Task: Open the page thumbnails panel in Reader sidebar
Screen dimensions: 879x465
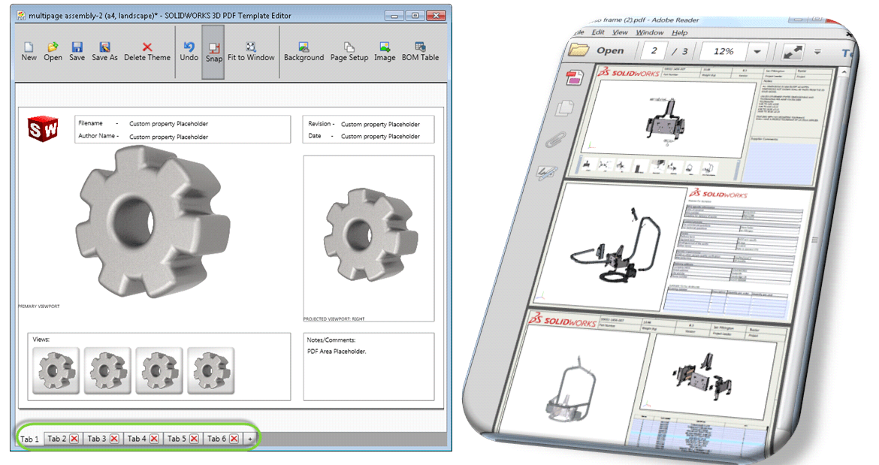Action: point(565,107)
